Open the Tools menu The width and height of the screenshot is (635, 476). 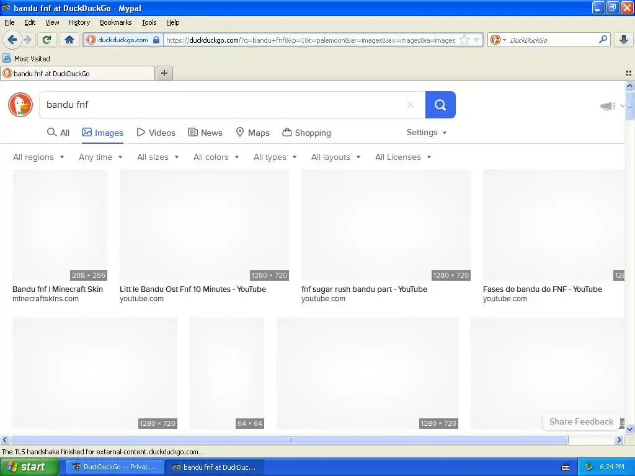point(149,22)
